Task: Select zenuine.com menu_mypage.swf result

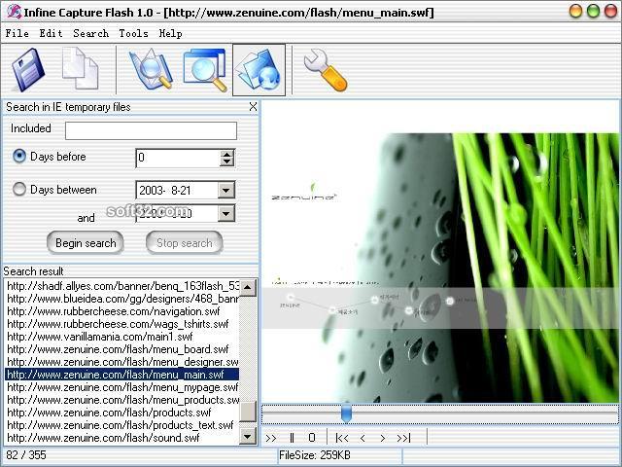Action: pos(122,387)
